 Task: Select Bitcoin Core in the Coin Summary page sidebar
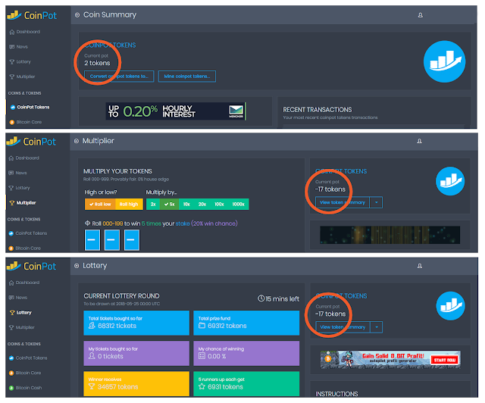pos(25,122)
